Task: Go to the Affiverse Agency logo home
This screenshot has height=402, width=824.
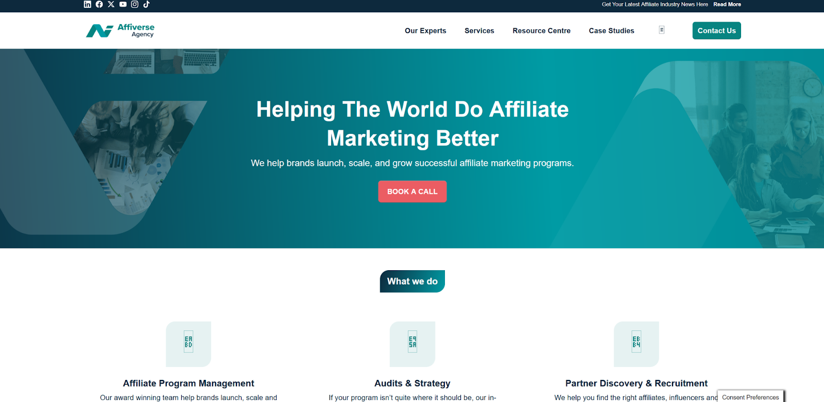Action: (x=120, y=30)
